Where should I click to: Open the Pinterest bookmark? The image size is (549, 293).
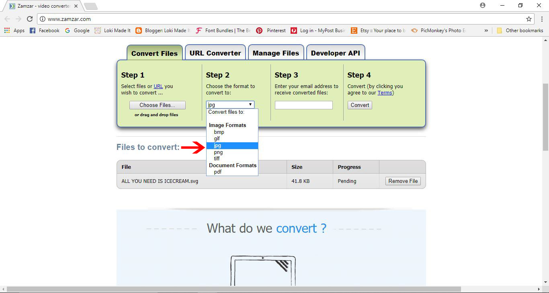coord(271,31)
